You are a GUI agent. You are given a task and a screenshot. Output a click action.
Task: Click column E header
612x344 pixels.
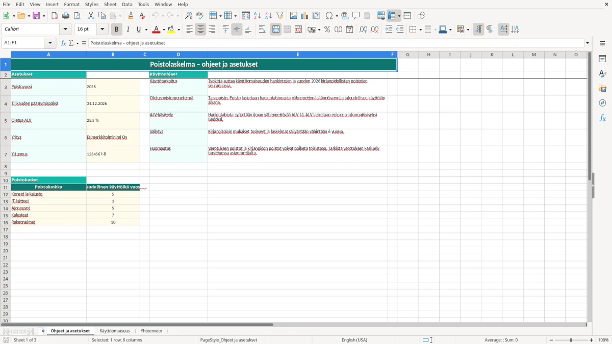click(x=298, y=55)
